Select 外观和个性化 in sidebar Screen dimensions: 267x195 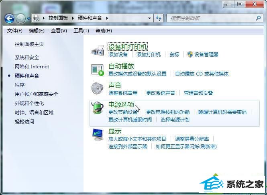29,103
